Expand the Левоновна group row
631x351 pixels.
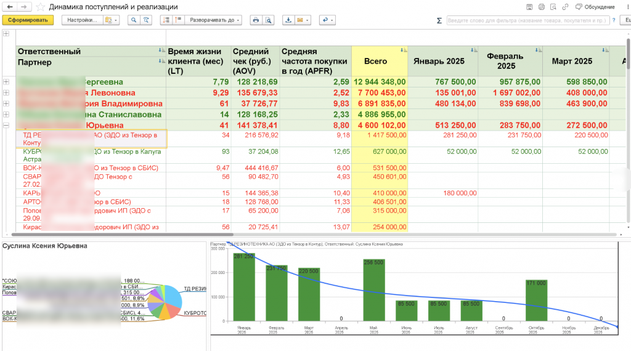[6, 93]
